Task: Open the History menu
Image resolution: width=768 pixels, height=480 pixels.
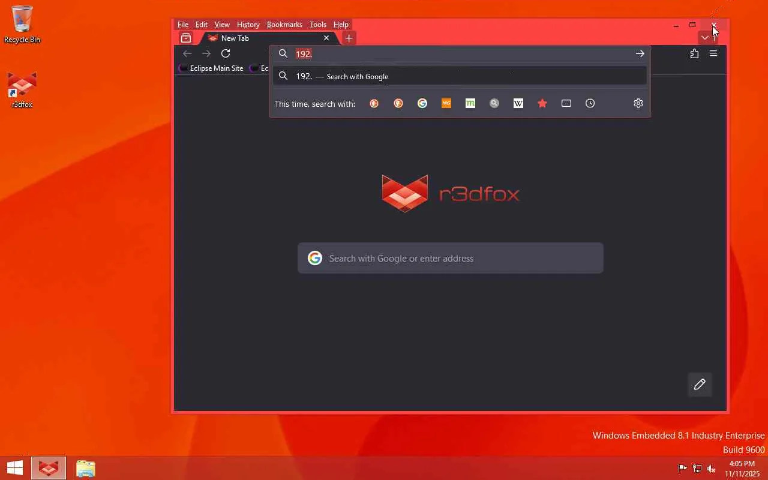Action: coord(248,25)
